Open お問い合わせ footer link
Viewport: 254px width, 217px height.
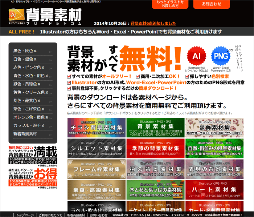click(99, 215)
